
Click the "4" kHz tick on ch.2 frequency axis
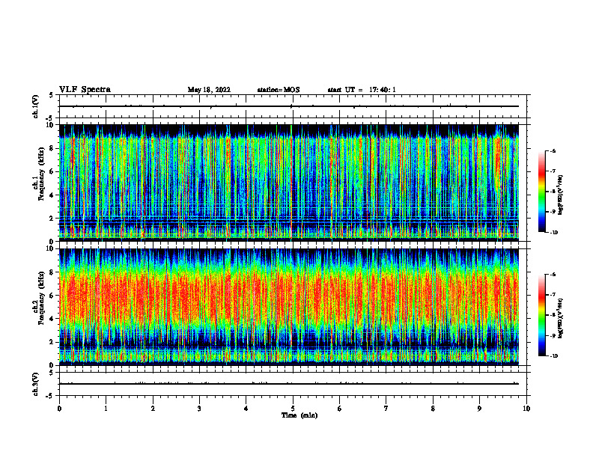click(x=52, y=319)
